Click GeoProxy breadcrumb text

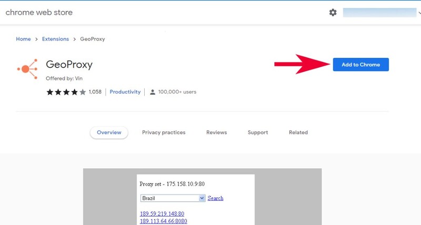coord(93,39)
